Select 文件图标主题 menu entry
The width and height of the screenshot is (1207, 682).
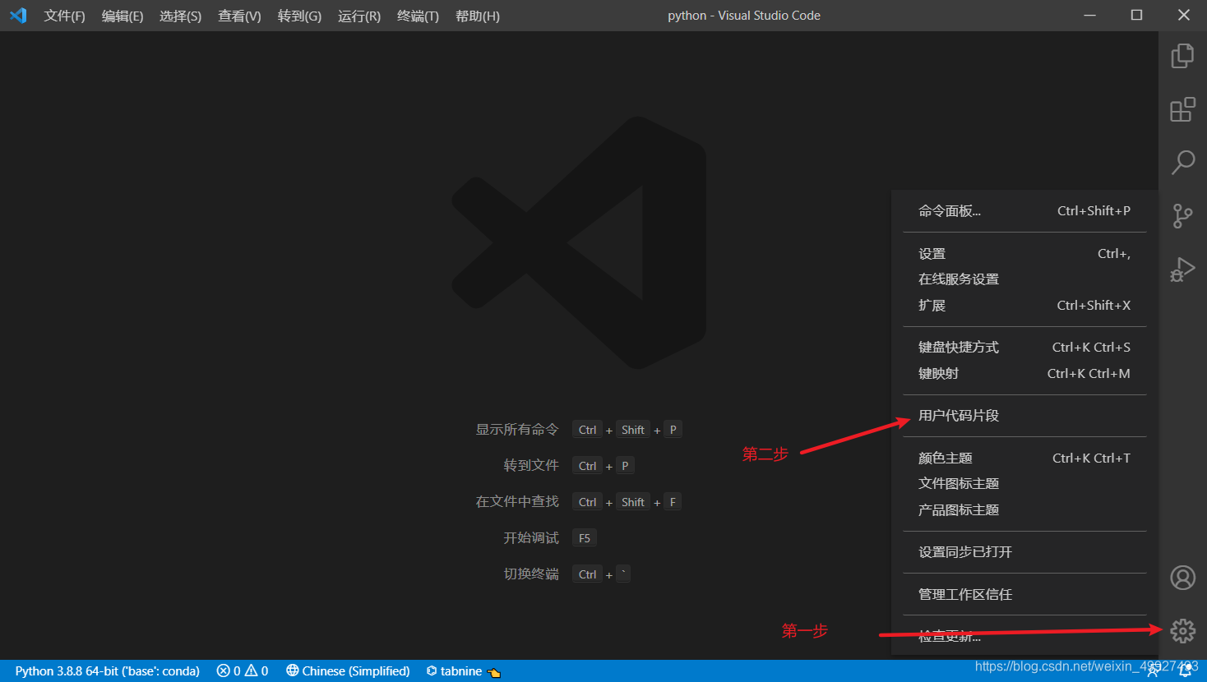click(1024, 484)
